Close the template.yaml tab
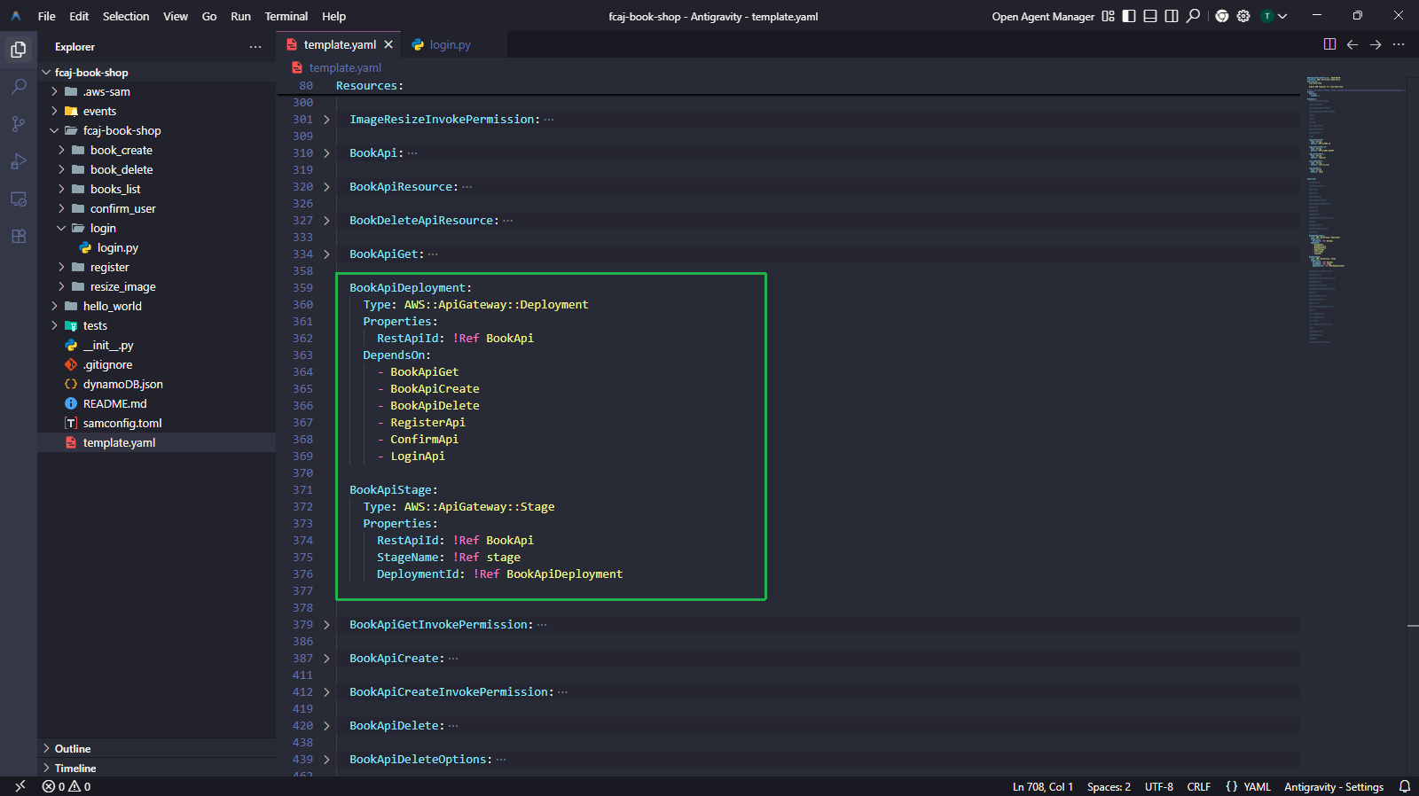 388,44
